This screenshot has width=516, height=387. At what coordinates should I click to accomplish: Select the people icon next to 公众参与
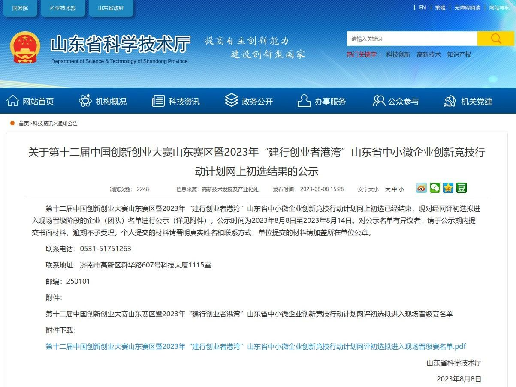[x=377, y=100]
